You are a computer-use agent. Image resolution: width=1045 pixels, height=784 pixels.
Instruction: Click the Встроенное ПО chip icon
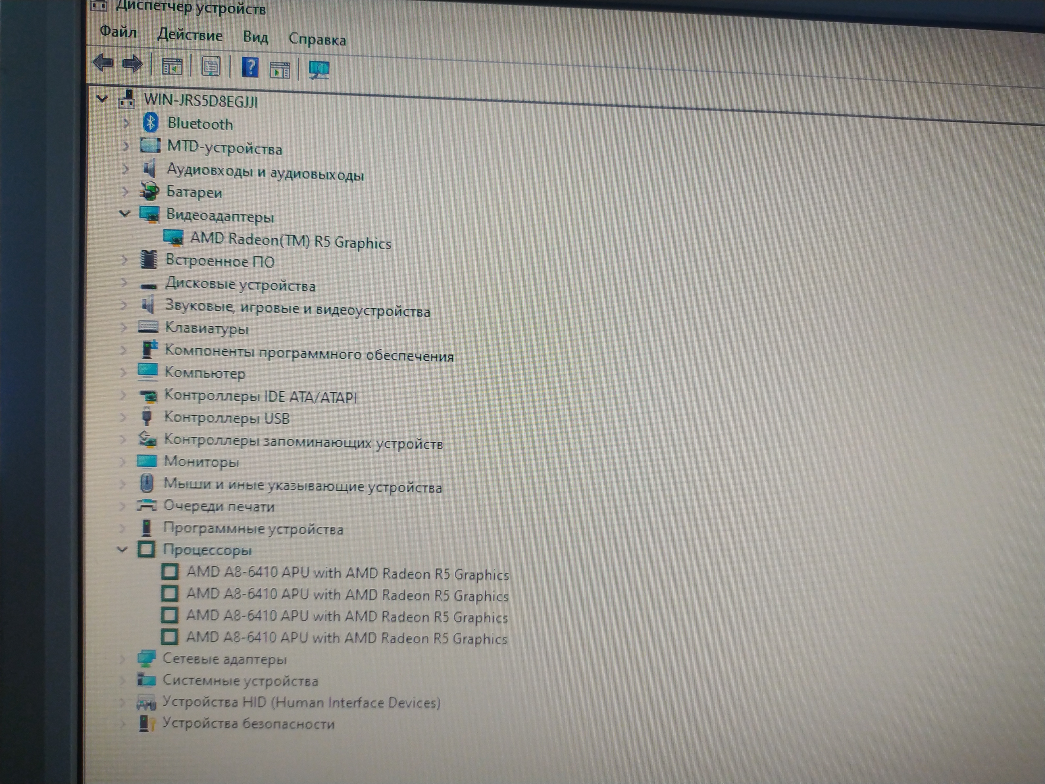click(x=149, y=259)
